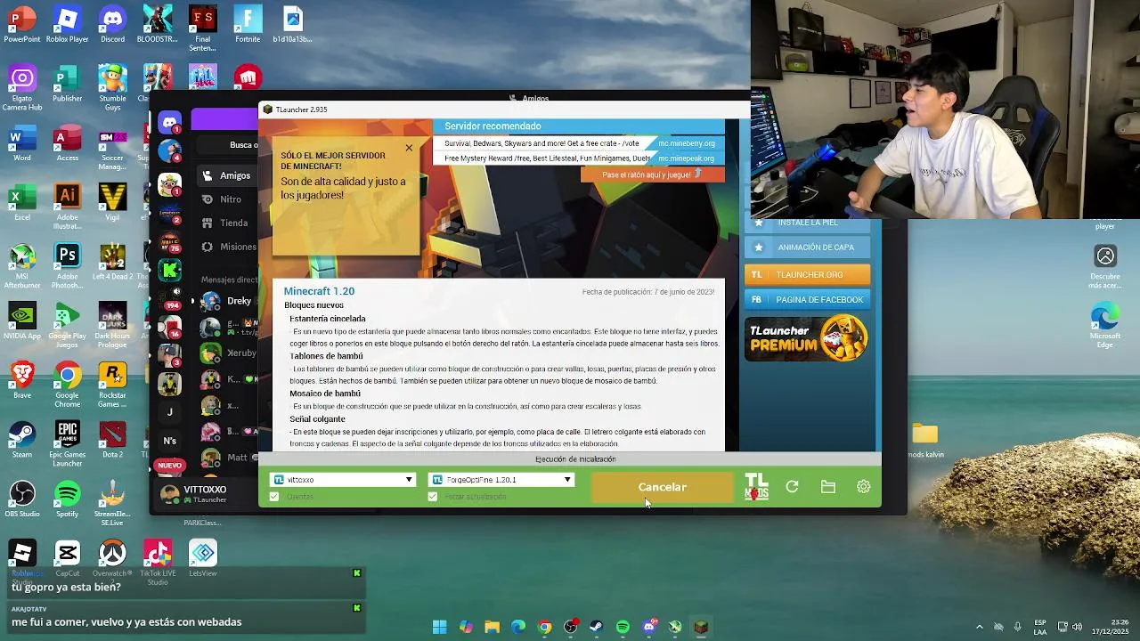The image size is (1140, 641).
Task: Open Matt direct message in Discord
Action: (227, 458)
